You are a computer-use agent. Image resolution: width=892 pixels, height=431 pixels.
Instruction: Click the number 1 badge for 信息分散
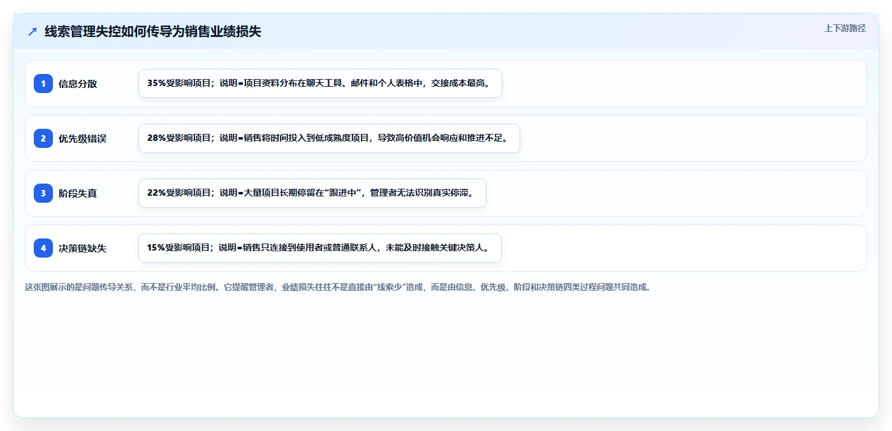[43, 84]
